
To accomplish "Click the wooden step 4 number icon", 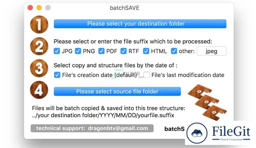I will click(x=39, y=90).
